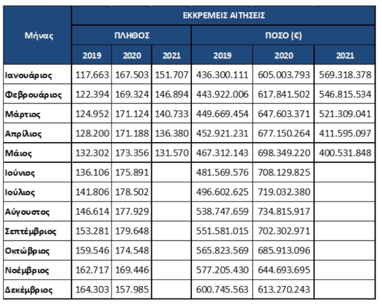
Task: Select the ΕΚΚΡΕΜΕΙΣ ΑΙΤΗΣΕΙΣ title header
Action: [x=223, y=15]
